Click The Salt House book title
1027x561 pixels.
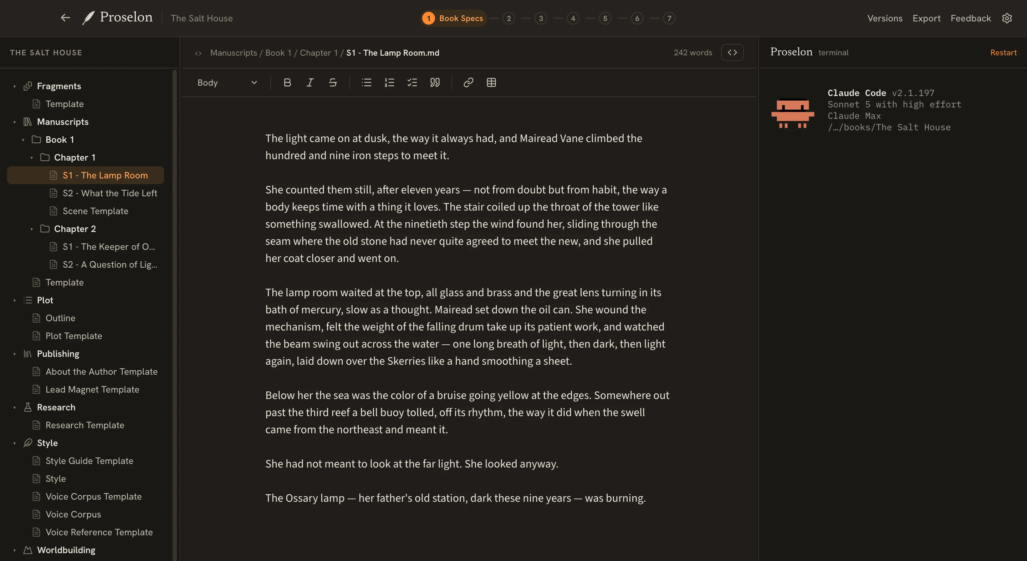tap(201, 18)
